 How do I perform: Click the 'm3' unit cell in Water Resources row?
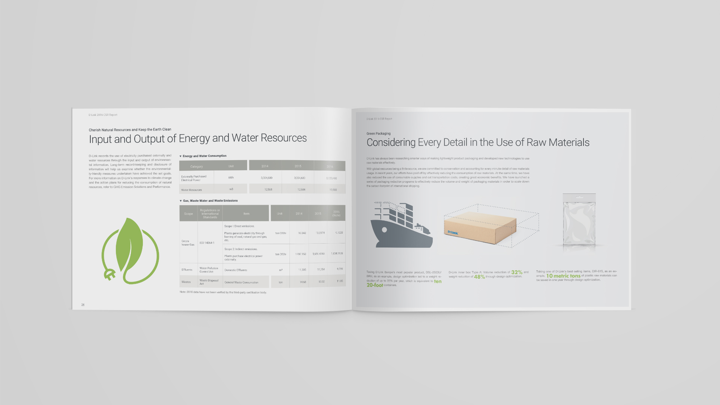pyautogui.click(x=231, y=189)
